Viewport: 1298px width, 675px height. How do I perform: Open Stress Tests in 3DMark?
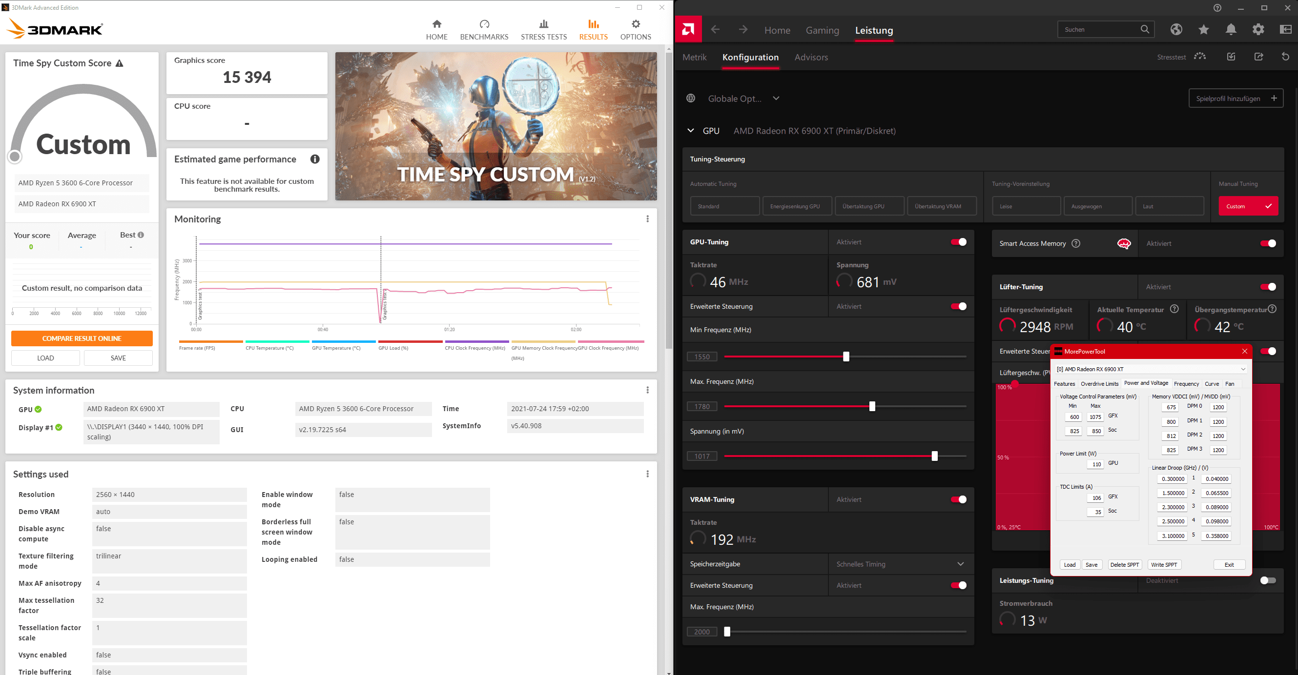(x=544, y=30)
